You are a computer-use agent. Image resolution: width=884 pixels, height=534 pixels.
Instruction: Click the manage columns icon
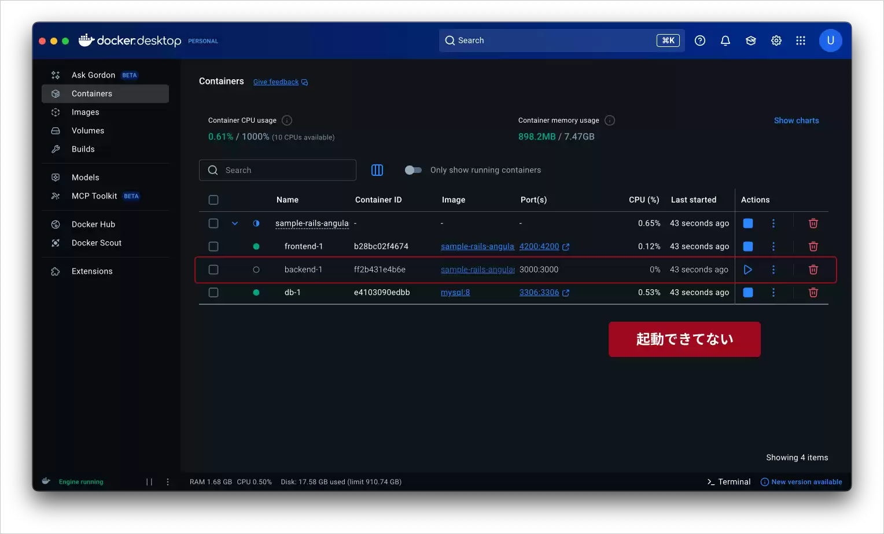pos(377,170)
